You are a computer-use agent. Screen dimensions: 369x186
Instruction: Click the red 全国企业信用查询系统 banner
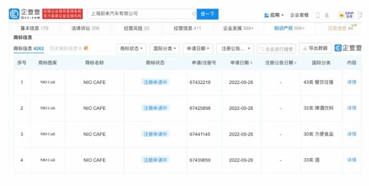click(63, 14)
